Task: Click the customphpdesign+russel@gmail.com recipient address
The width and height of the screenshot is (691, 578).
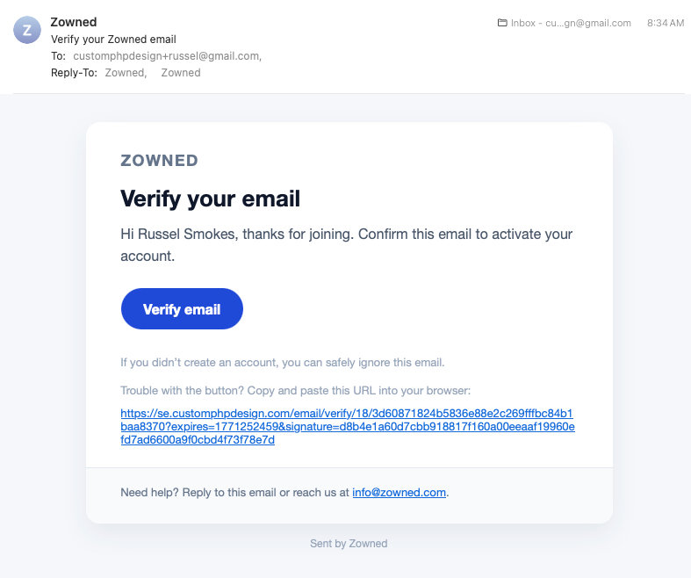Action: 166,56
